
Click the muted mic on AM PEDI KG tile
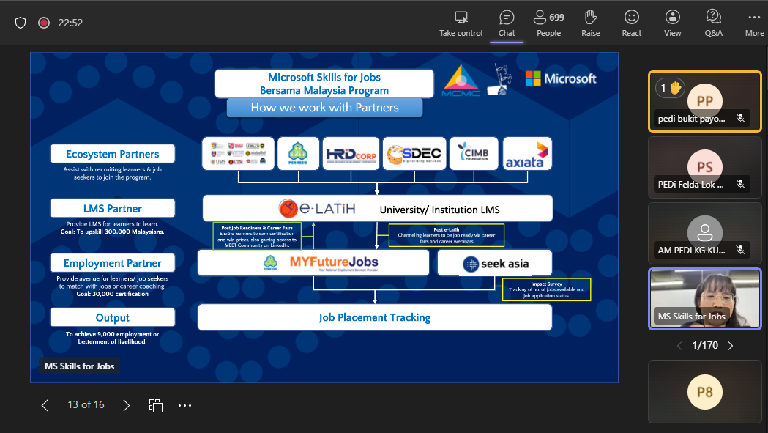pyautogui.click(x=741, y=251)
